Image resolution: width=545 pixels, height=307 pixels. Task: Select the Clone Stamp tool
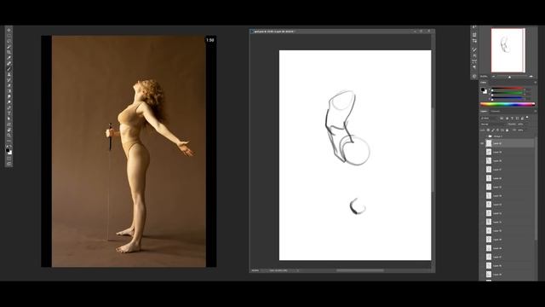tap(9, 74)
